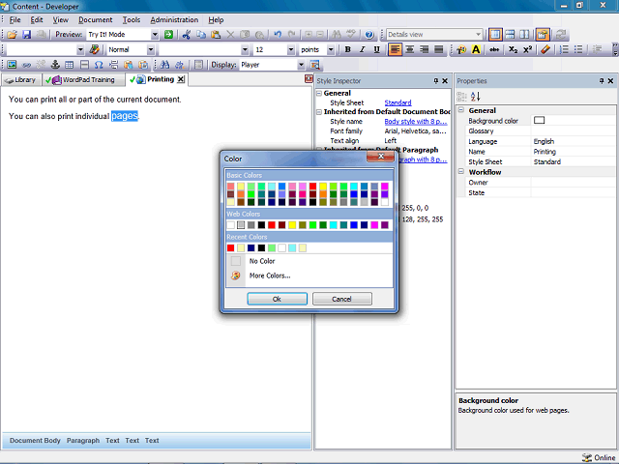Open the Preview mode dropdown
The width and height of the screenshot is (619, 464).
pyautogui.click(x=155, y=34)
